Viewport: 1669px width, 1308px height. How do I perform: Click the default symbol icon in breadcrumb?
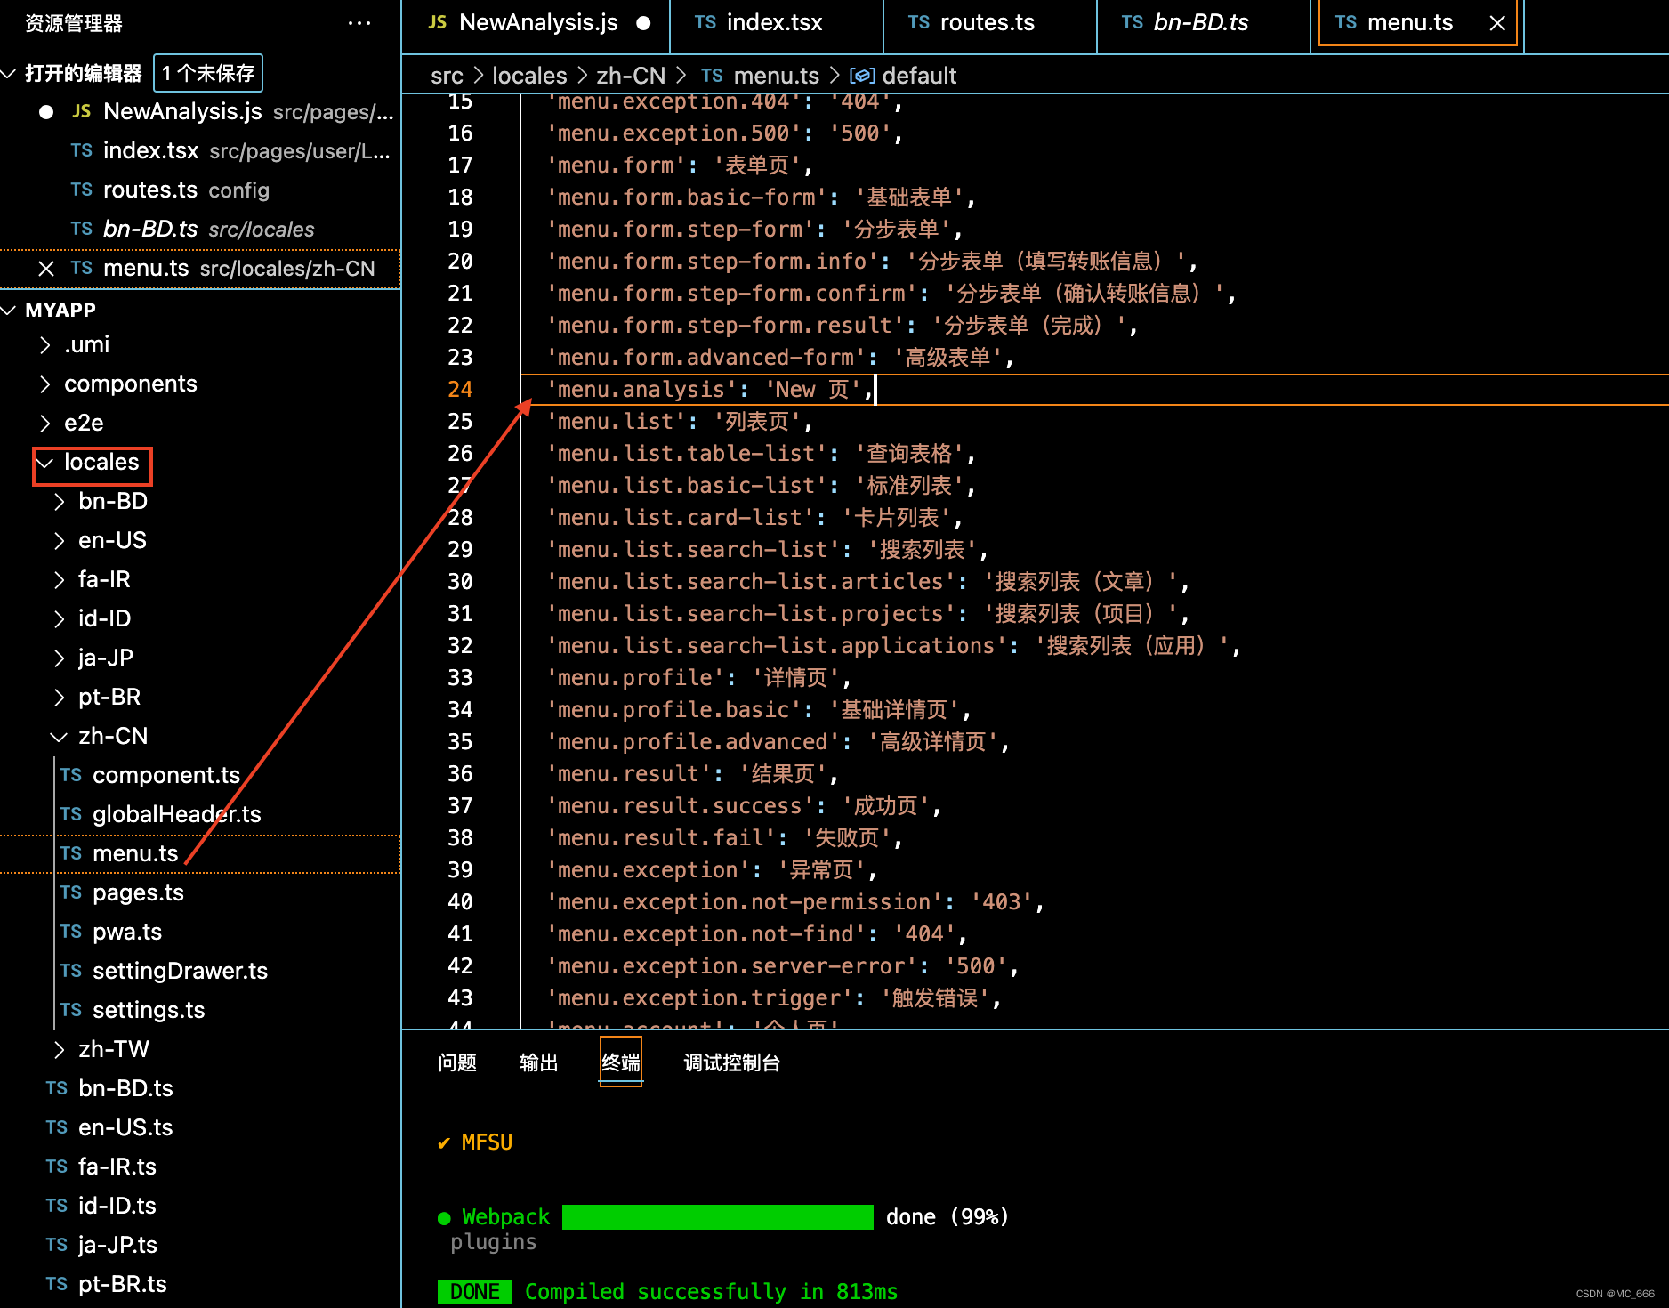pos(862,76)
